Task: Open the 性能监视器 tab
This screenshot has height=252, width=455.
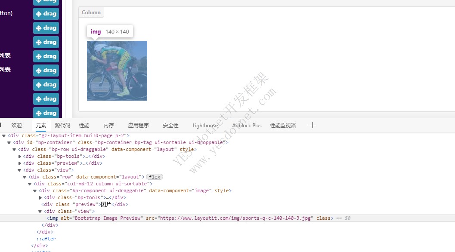Action: 283,125
